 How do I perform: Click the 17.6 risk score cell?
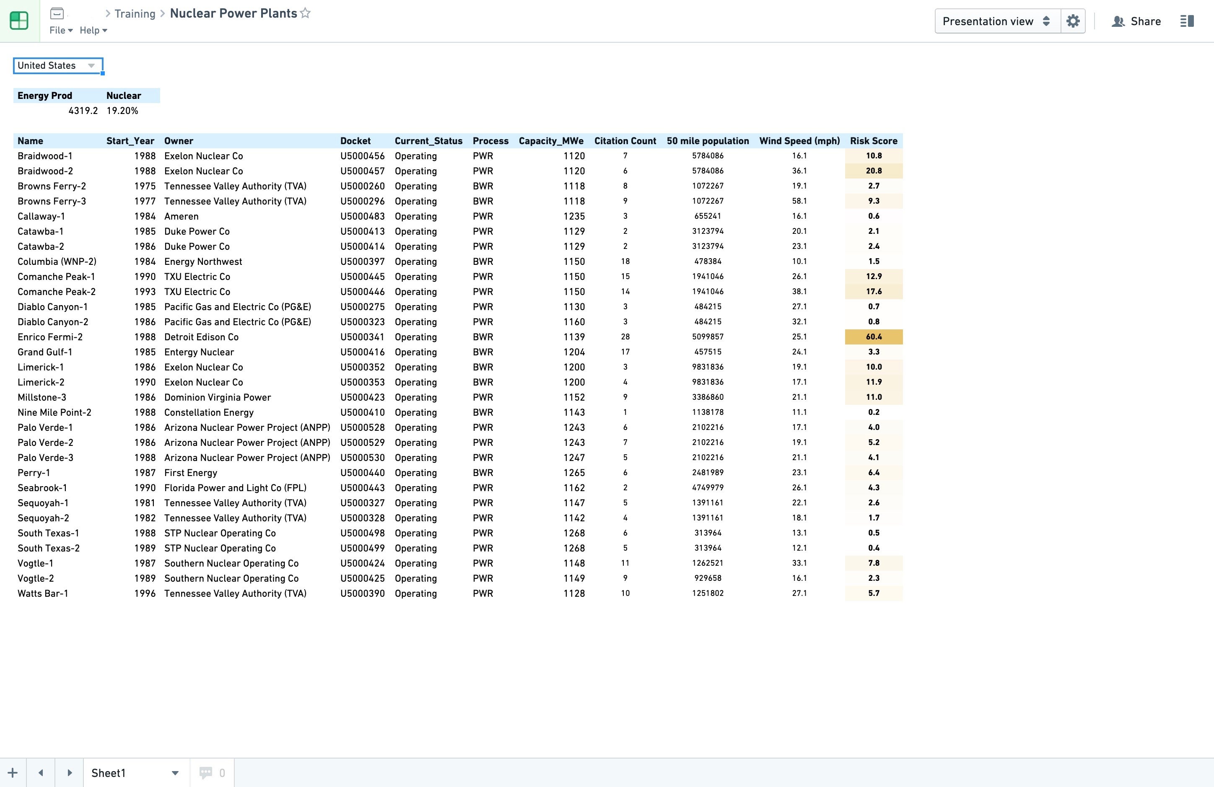click(x=873, y=291)
